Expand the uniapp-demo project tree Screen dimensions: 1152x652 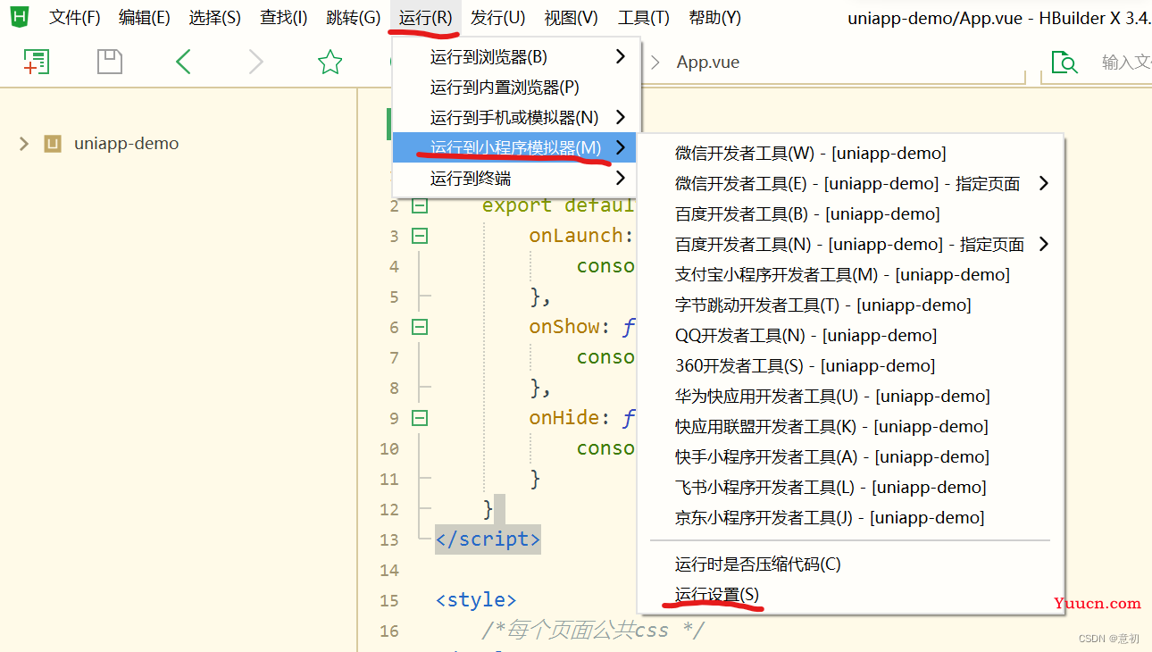click(x=24, y=144)
